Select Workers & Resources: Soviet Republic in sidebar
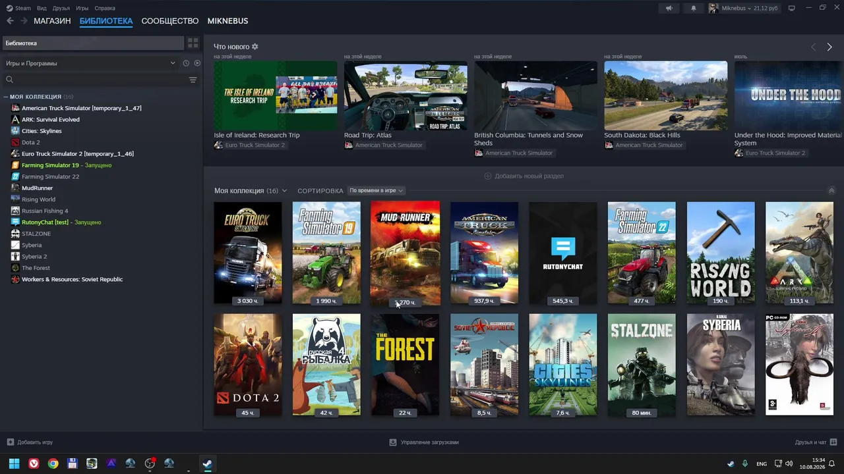The width and height of the screenshot is (844, 474). (73, 279)
